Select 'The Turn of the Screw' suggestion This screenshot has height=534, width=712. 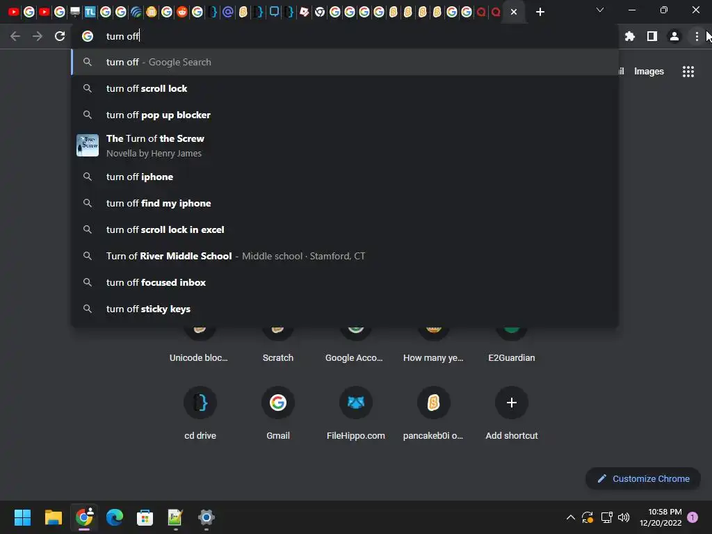coord(345,146)
